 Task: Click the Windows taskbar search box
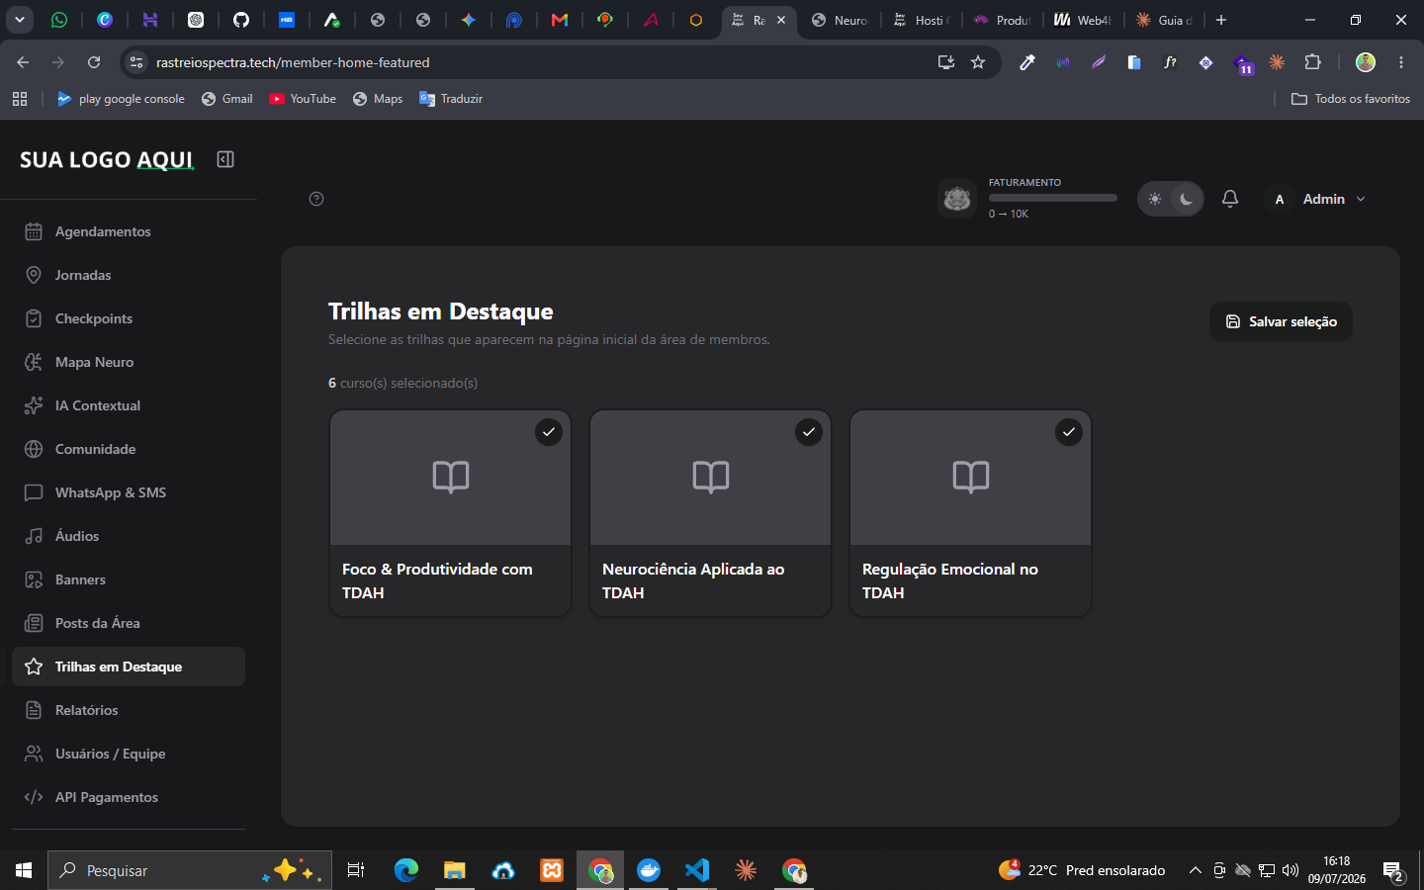190,870
